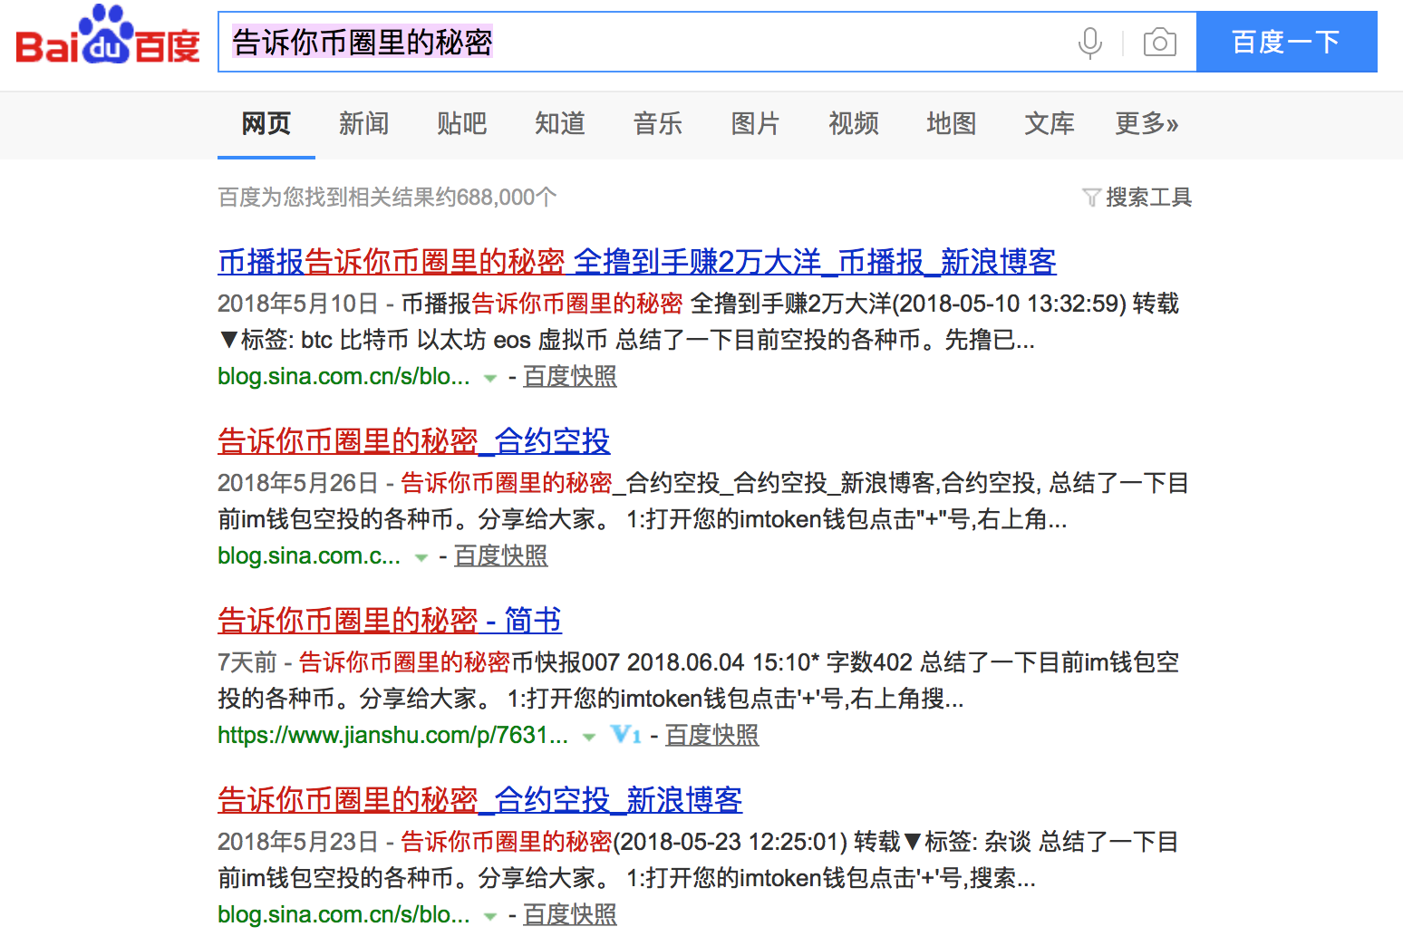This screenshot has height=946, width=1403.
Task: Click the date text 2018年5月23日
Action: point(298,842)
